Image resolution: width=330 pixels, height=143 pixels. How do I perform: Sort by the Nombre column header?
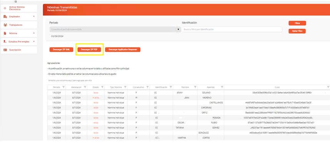tap(186, 87)
